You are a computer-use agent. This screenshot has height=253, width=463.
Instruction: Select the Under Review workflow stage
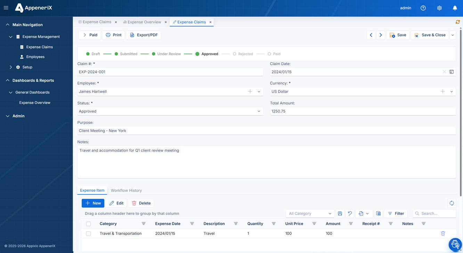tap(166, 54)
